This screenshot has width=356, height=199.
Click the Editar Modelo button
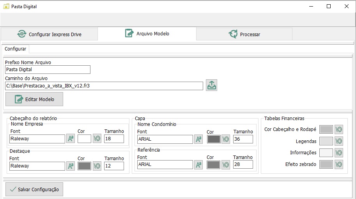point(34,99)
